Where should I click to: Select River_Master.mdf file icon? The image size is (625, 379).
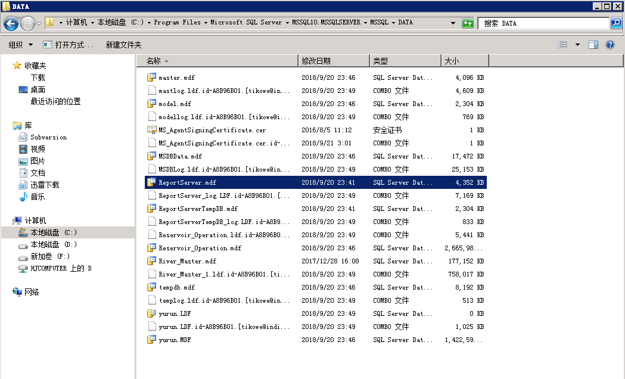point(151,261)
